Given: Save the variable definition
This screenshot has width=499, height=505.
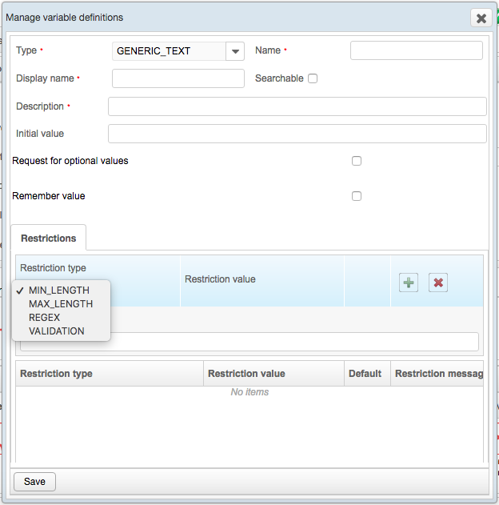Looking at the screenshot, I should 34,482.
